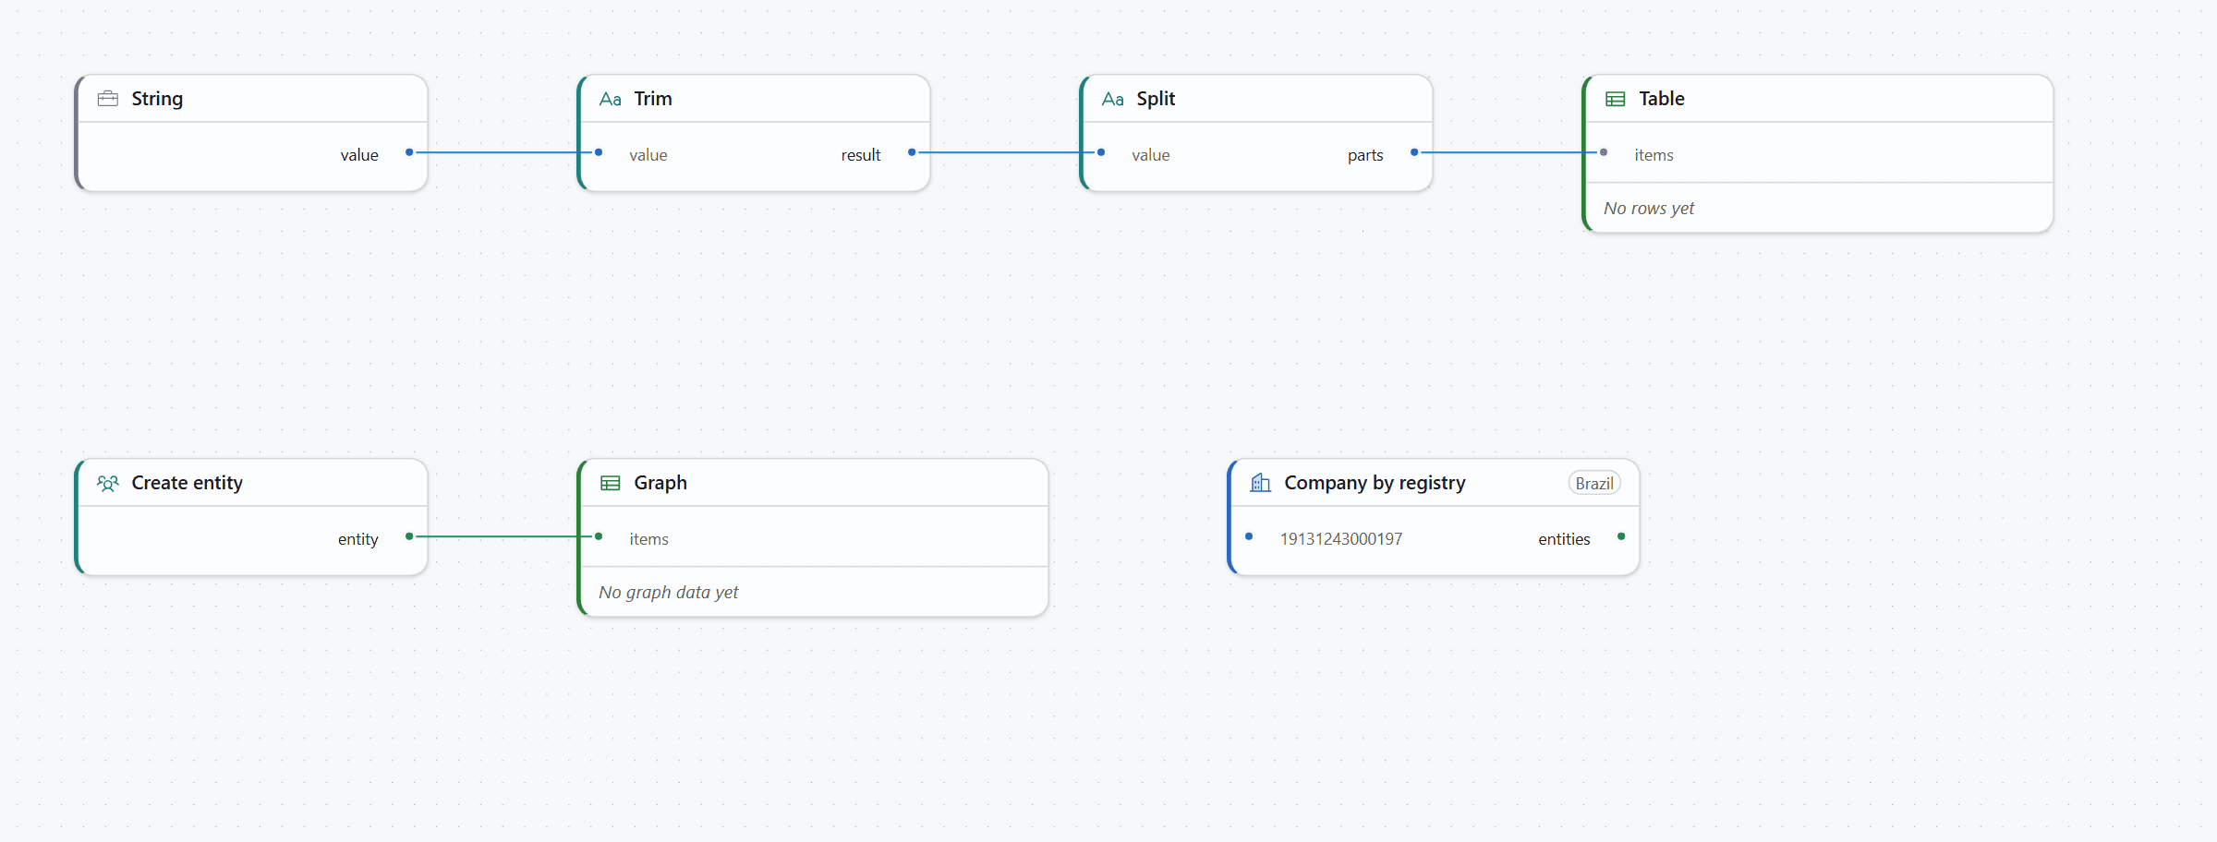Click the Split node value input port
Viewport: 2217px width, 842px height.
[x=1101, y=152]
